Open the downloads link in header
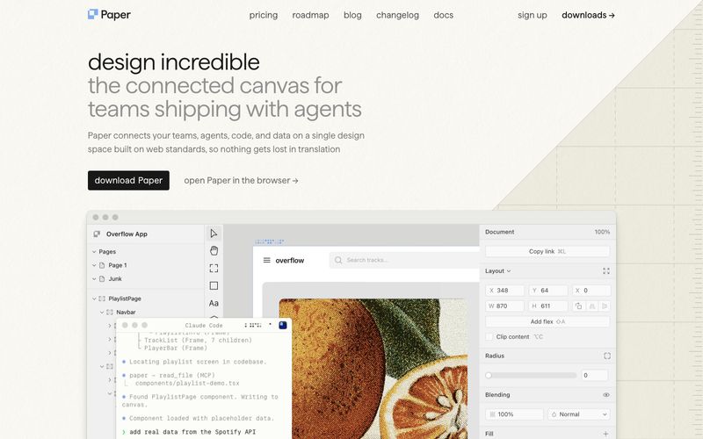 coord(588,15)
